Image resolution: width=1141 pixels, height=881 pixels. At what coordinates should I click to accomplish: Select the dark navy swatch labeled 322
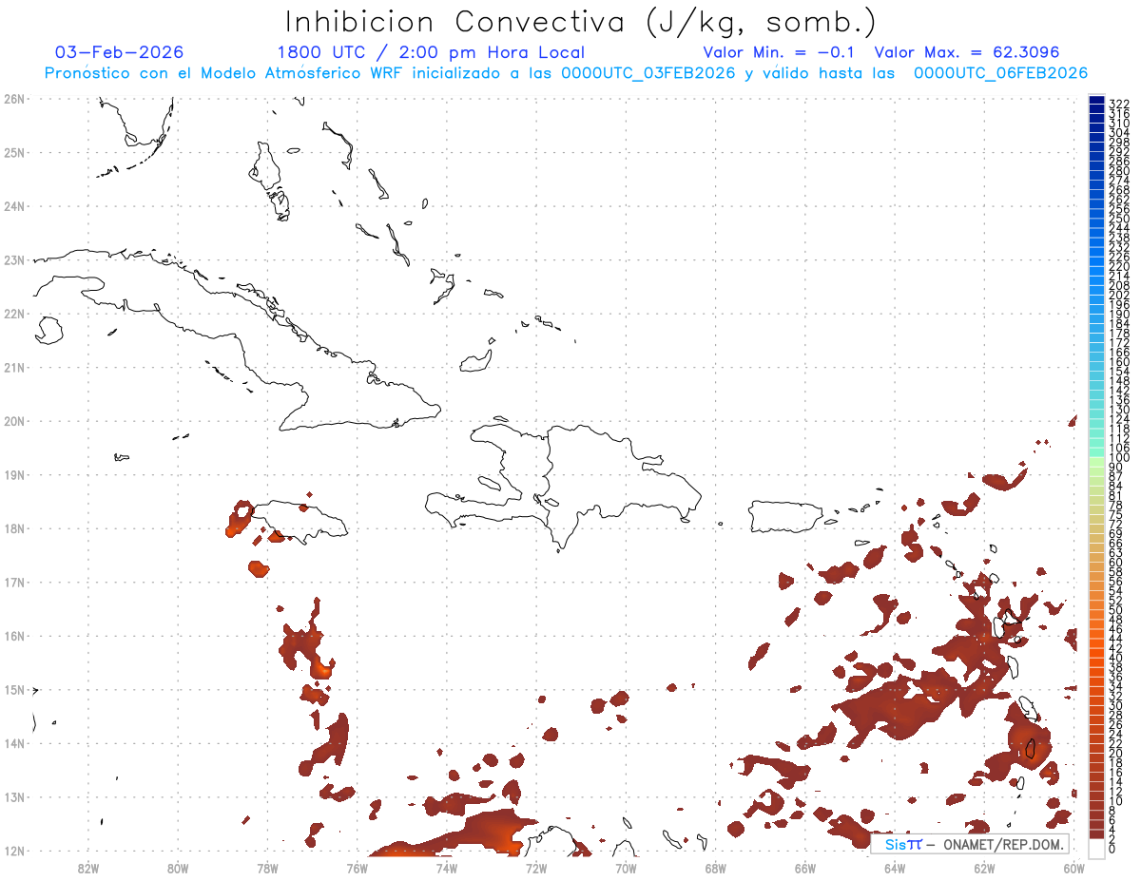(1097, 100)
